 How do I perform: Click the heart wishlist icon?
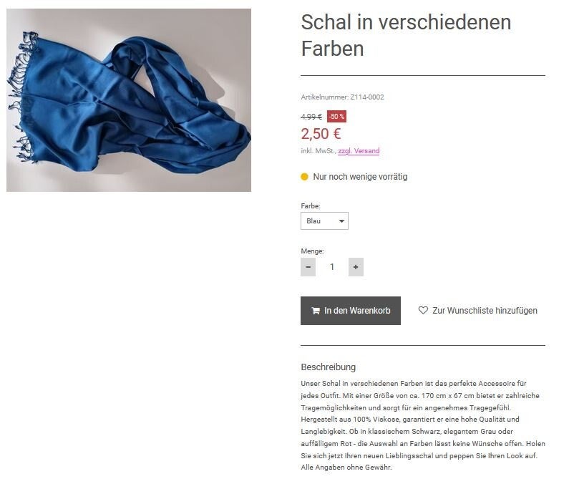[423, 310]
